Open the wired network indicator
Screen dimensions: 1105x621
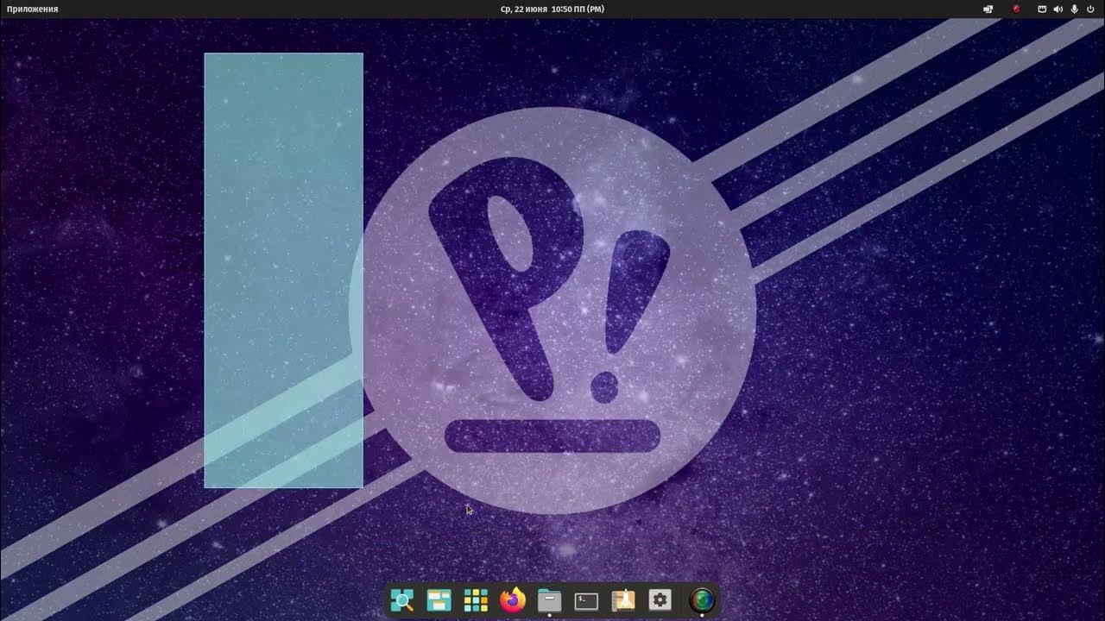1042,9
